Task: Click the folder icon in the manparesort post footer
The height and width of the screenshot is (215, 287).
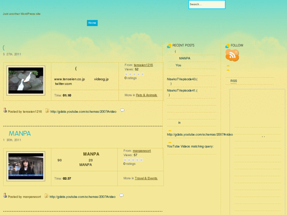Action: tap(47, 196)
